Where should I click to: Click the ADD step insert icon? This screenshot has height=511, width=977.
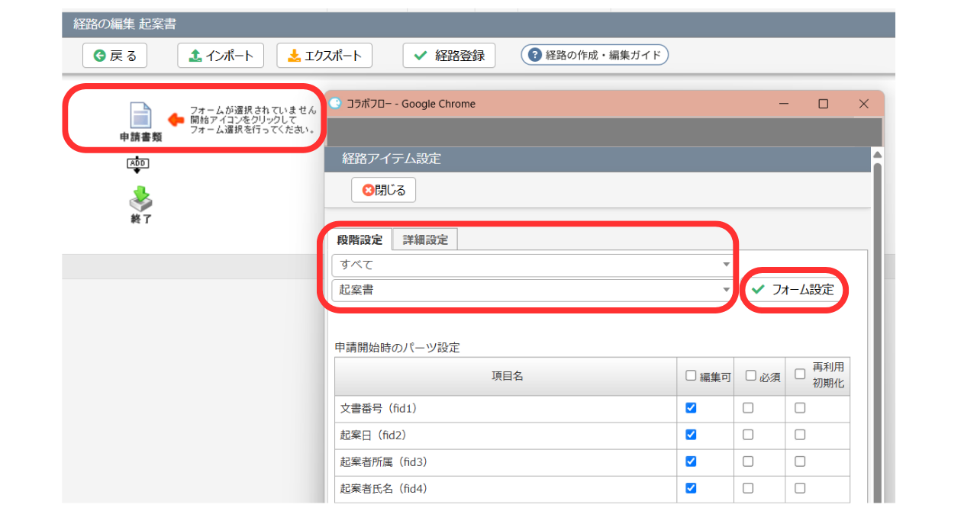pos(137,166)
